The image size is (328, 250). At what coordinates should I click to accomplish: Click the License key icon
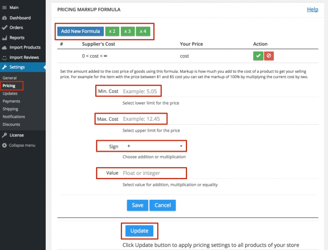(x=4, y=135)
